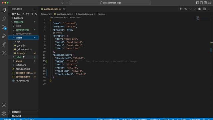The image size is (213, 120).
Task: Open Source Control view with pending changes
Action: 4,27
